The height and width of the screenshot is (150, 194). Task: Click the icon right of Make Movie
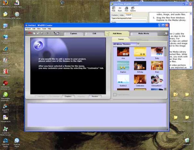(x=166, y=33)
